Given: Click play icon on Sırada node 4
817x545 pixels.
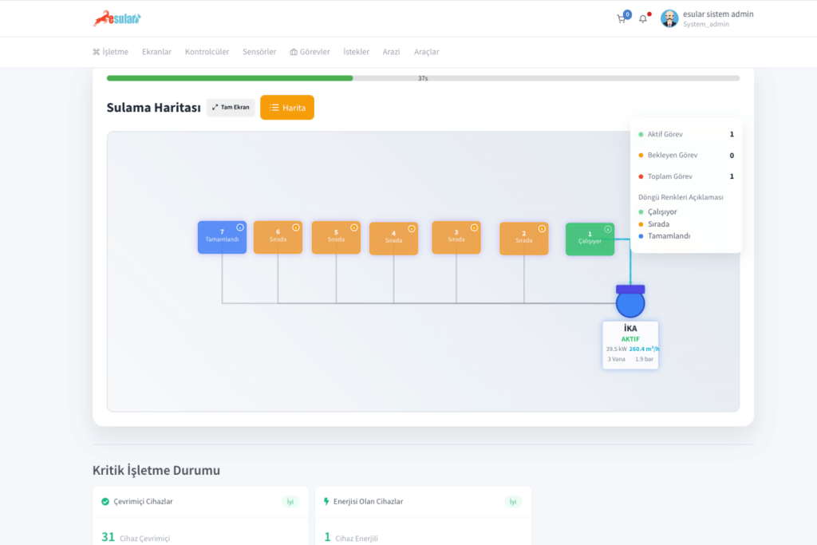Looking at the screenshot, I should click(412, 228).
